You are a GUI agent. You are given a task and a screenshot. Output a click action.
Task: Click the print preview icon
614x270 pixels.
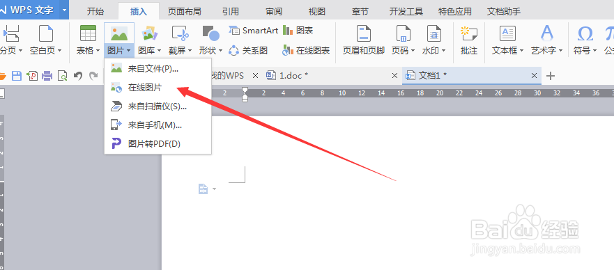[62, 76]
